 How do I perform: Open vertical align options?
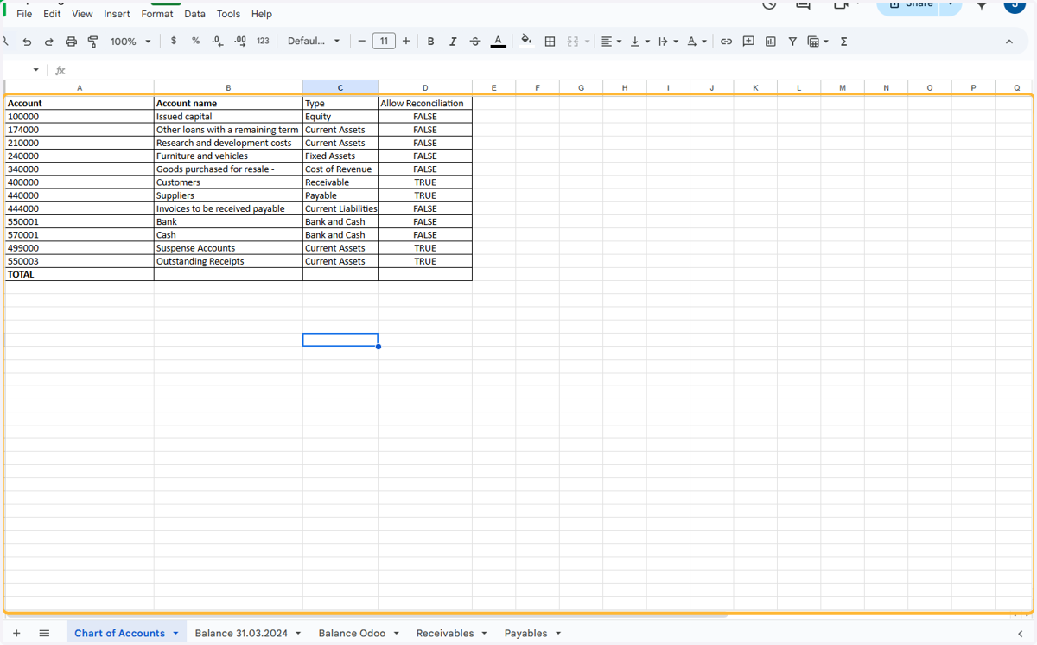(639, 42)
